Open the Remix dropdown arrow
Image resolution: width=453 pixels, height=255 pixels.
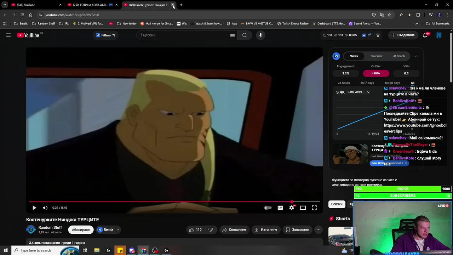(x=117, y=229)
